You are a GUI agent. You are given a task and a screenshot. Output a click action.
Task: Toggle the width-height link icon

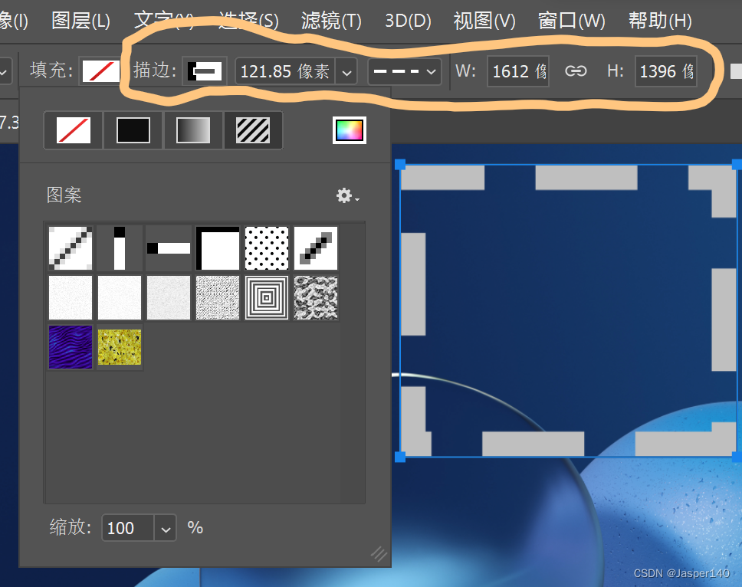pyautogui.click(x=576, y=71)
